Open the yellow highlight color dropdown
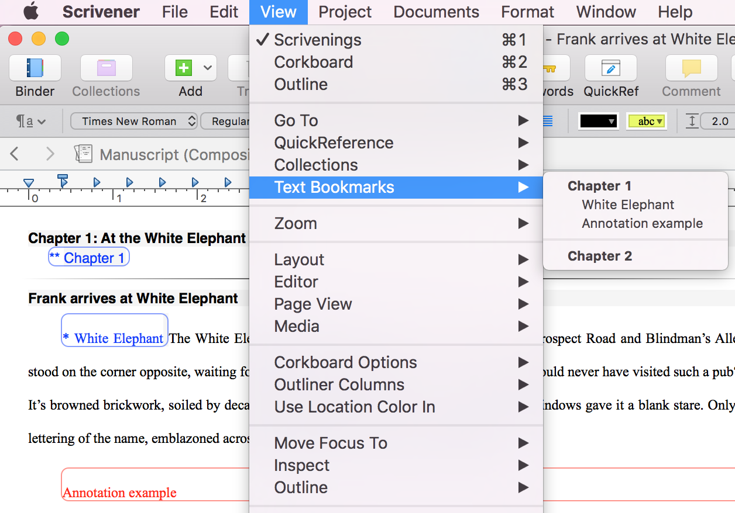 pyautogui.click(x=647, y=122)
